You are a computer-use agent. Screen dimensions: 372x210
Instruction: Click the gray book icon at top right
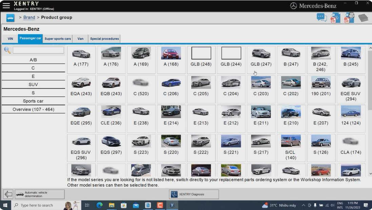pyautogui.click(x=363, y=18)
